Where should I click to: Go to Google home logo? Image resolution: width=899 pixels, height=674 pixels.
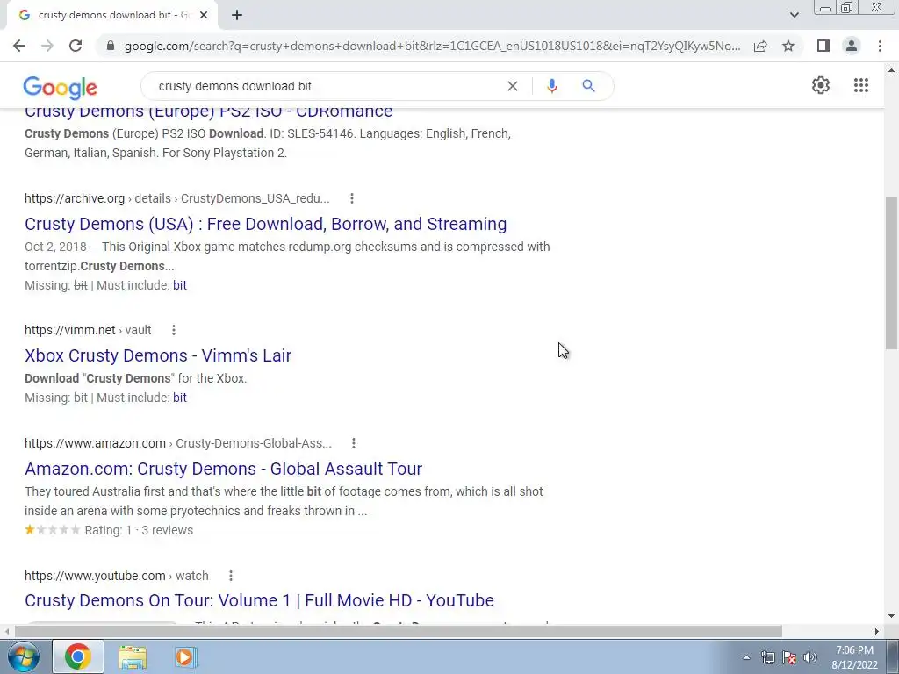(x=61, y=87)
